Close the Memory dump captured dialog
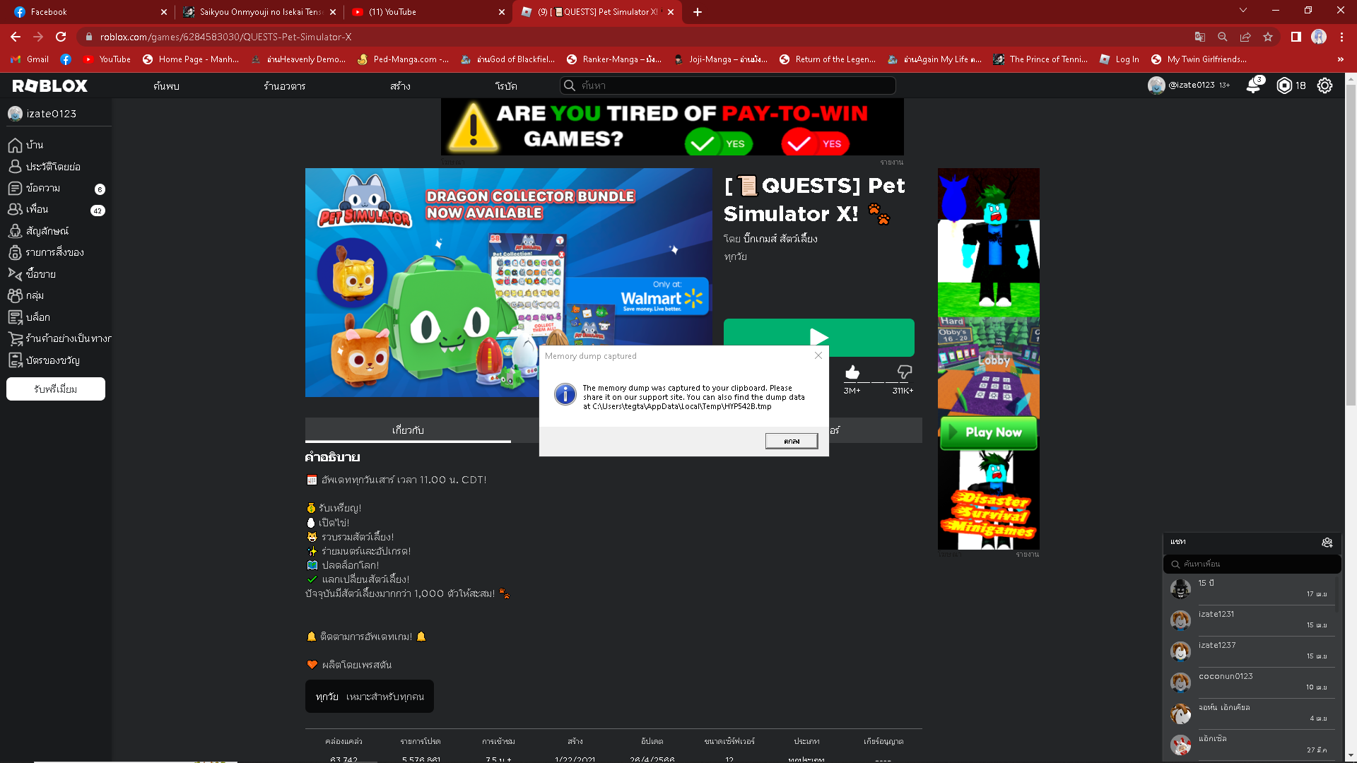 click(818, 355)
